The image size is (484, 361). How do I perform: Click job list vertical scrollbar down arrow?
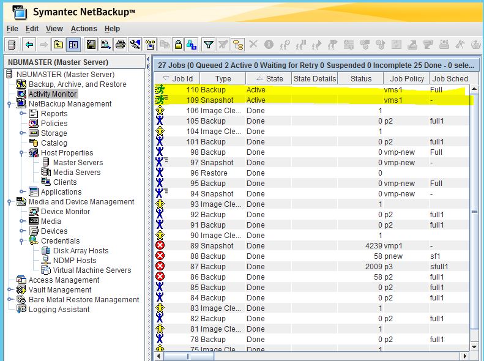click(x=474, y=347)
